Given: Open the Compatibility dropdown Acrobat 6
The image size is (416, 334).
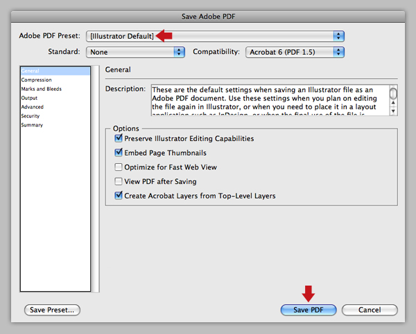Looking at the screenshot, I should pos(295,52).
